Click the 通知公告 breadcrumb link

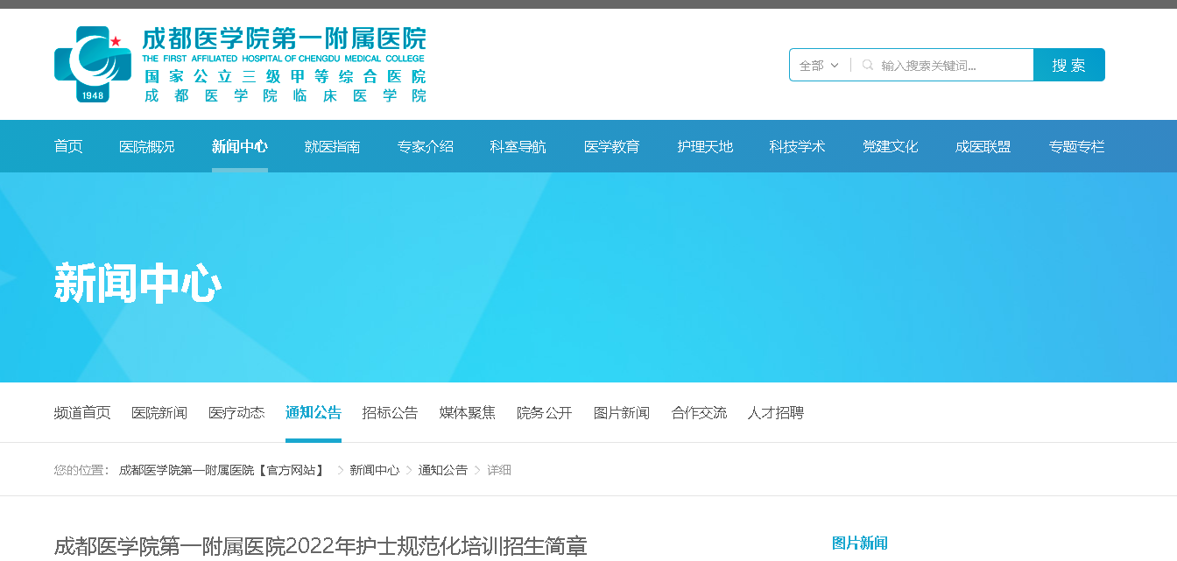(442, 470)
